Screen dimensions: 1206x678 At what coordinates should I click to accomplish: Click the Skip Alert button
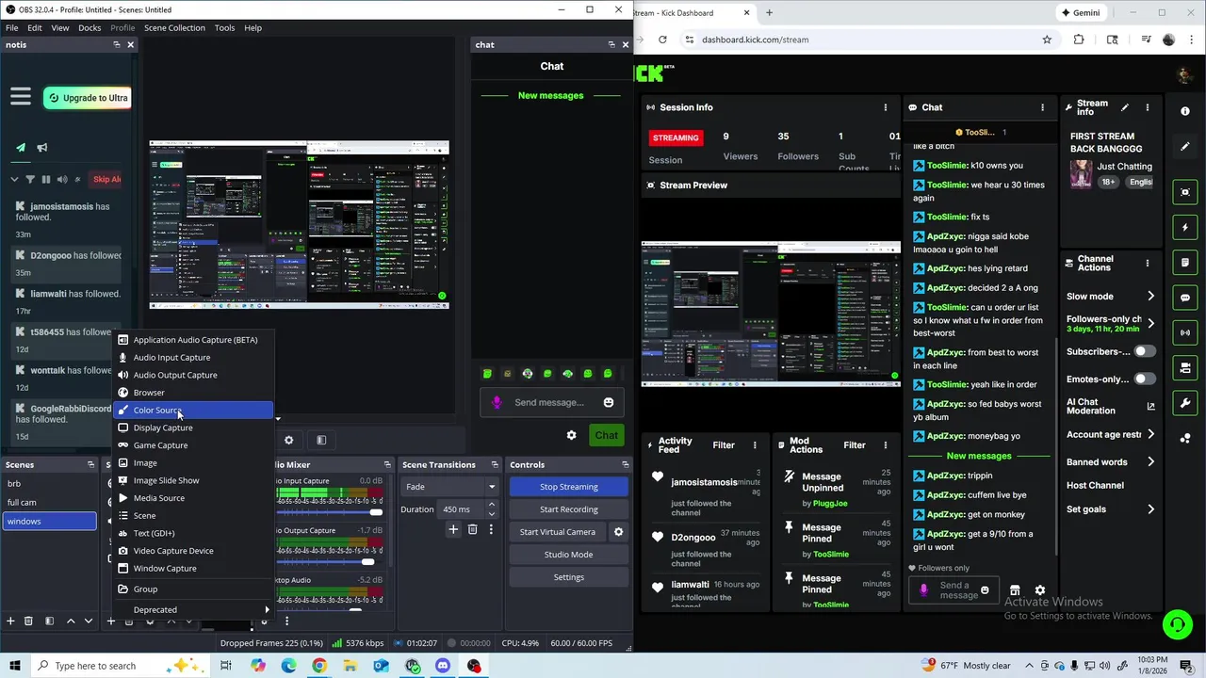[106, 179]
